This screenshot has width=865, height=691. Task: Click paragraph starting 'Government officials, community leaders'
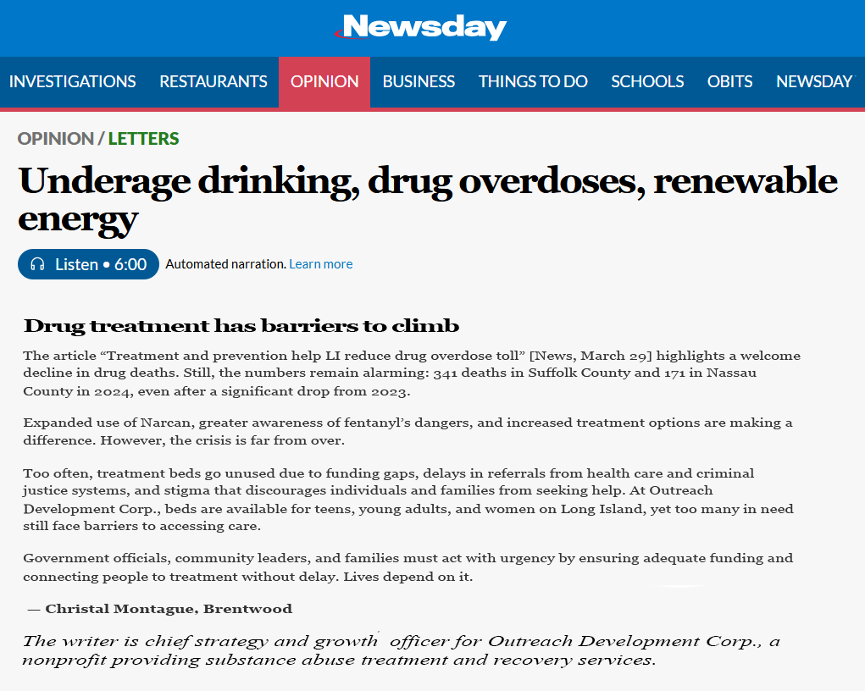point(408,567)
